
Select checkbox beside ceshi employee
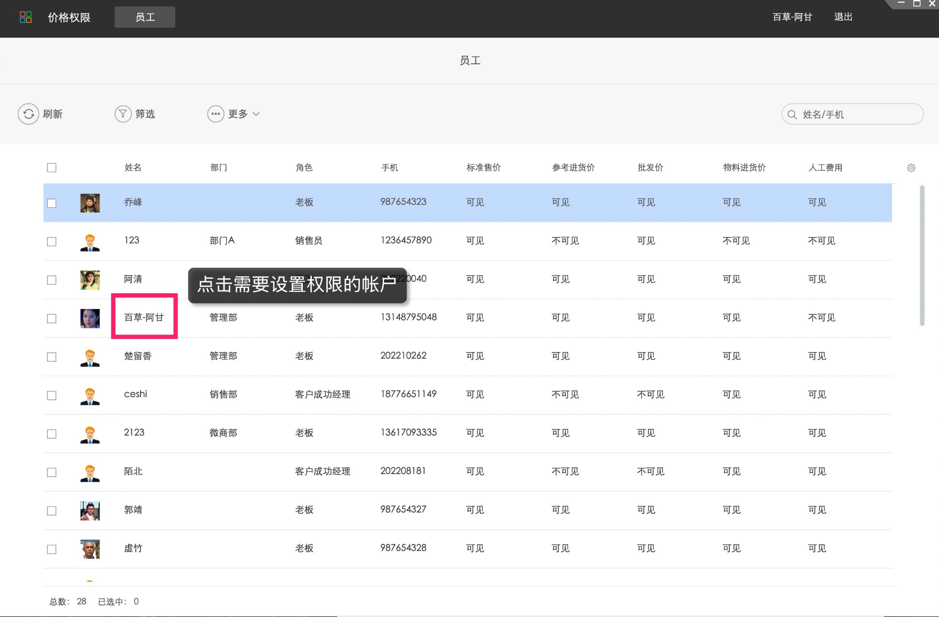[52, 396]
